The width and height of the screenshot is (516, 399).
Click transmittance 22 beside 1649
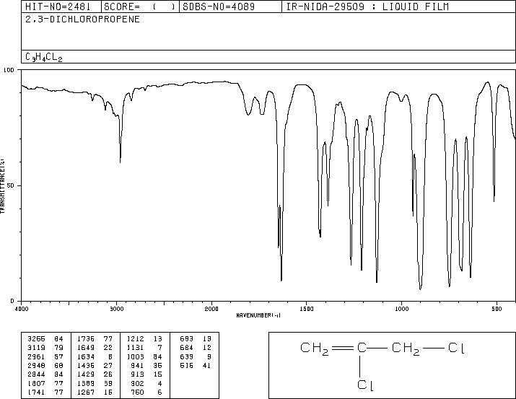click(x=108, y=348)
